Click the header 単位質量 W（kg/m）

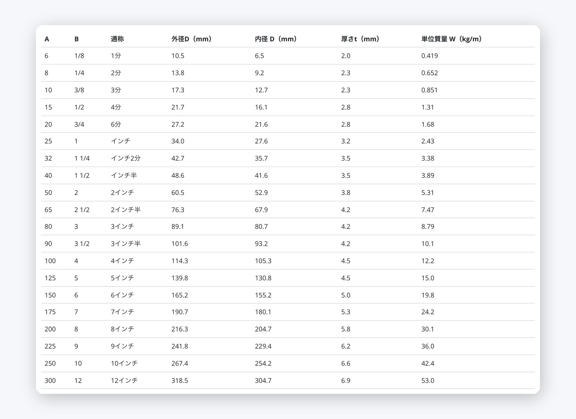[451, 39]
